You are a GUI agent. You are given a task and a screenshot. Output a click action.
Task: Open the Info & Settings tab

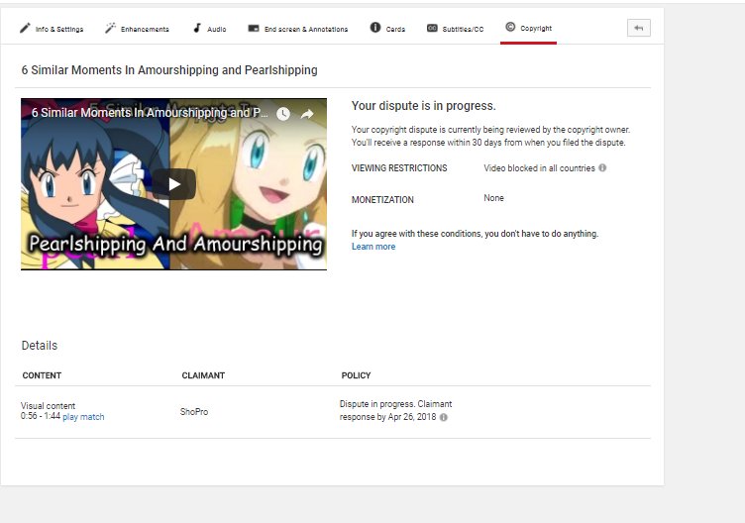pyautogui.click(x=52, y=29)
